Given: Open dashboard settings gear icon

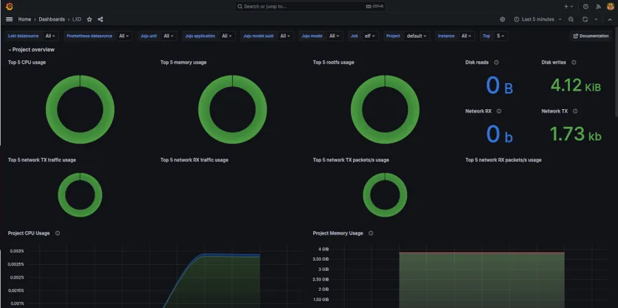Looking at the screenshot, I should click(503, 19).
